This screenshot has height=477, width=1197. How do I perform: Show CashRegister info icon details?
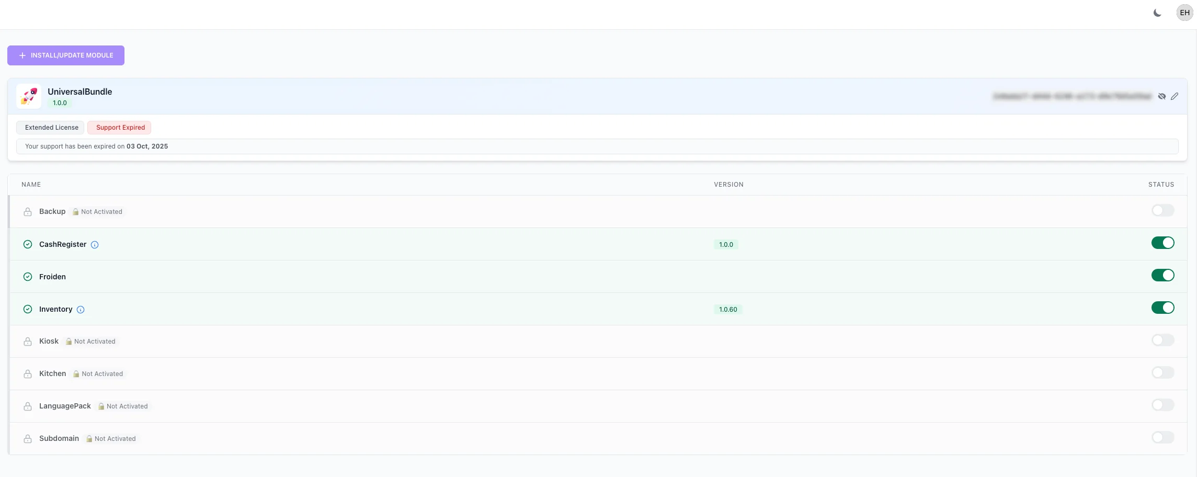pyautogui.click(x=95, y=245)
